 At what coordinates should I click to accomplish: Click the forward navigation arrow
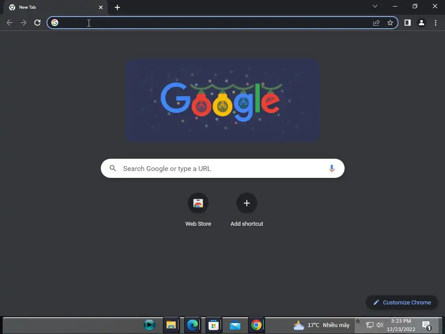coord(23,23)
